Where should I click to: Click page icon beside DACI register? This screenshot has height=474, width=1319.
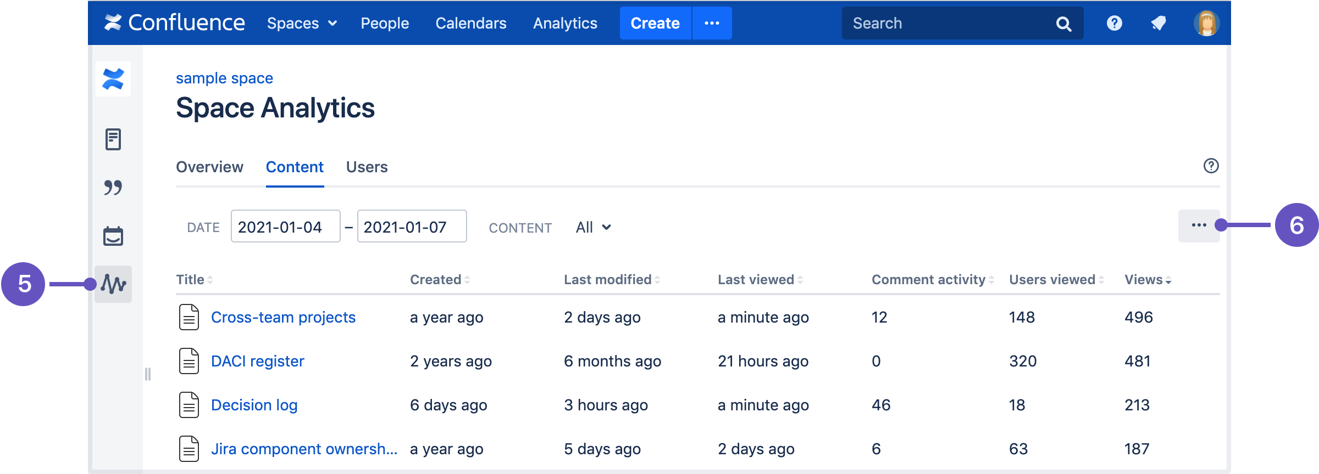click(x=189, y=361)
